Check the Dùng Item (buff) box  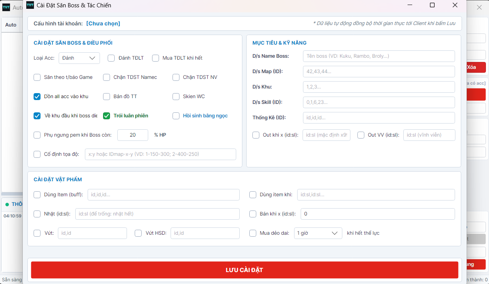[x=37, y=195]
